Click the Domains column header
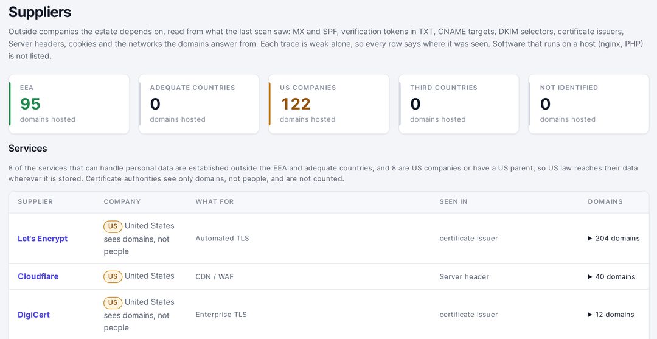 tap(605, 201)
